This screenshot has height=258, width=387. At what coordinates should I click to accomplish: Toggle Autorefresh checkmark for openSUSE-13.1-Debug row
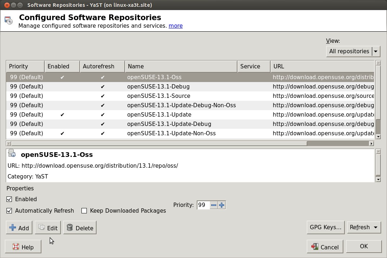(x=103, y=86)
